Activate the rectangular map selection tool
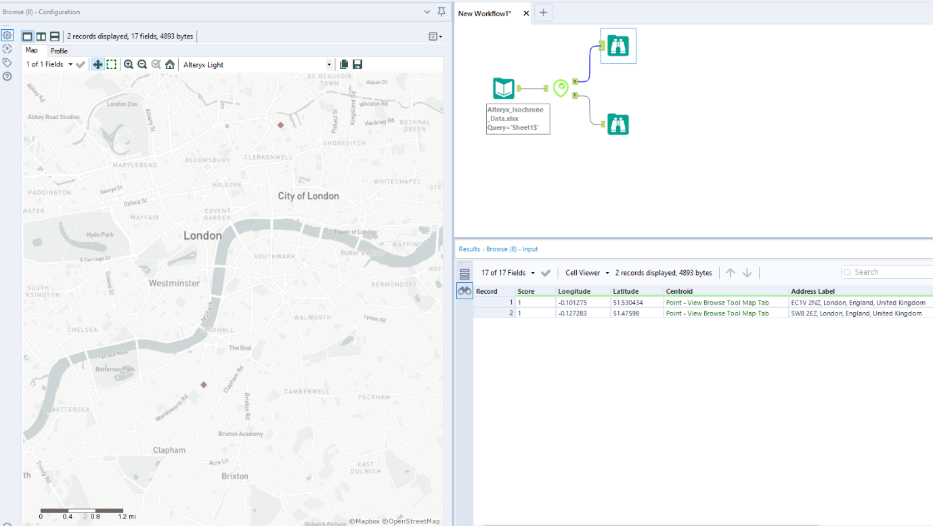This screenshot has height=526, width=933. click(x=110, y=64)
